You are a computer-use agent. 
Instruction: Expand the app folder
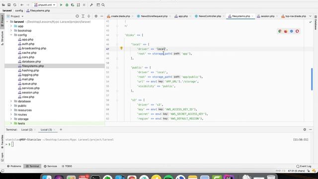pos(11,26)
